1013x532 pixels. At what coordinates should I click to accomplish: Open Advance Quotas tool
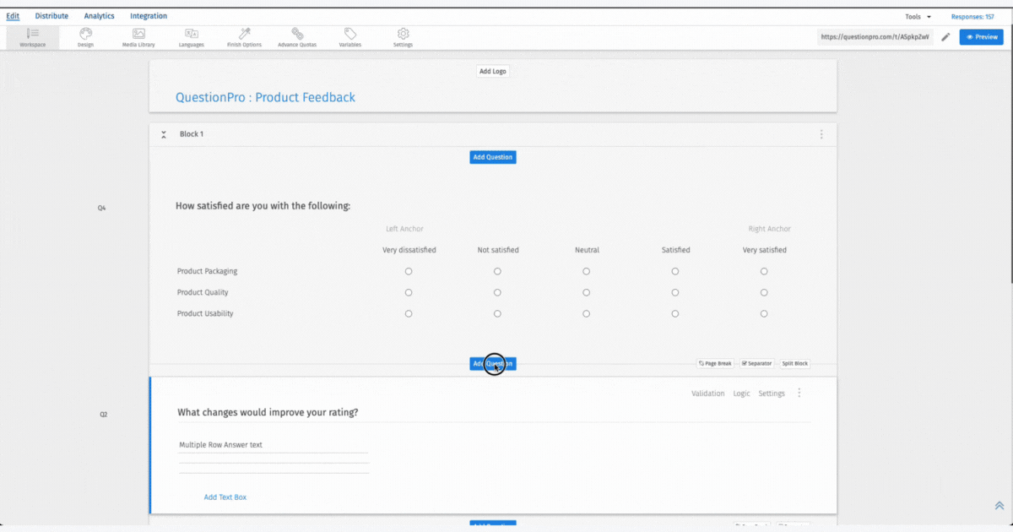(x=297, y=36)
